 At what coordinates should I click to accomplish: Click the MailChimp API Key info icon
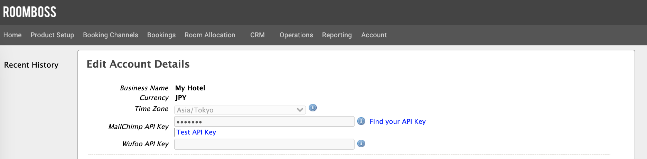pyautogui.click(x=361, y=121)
